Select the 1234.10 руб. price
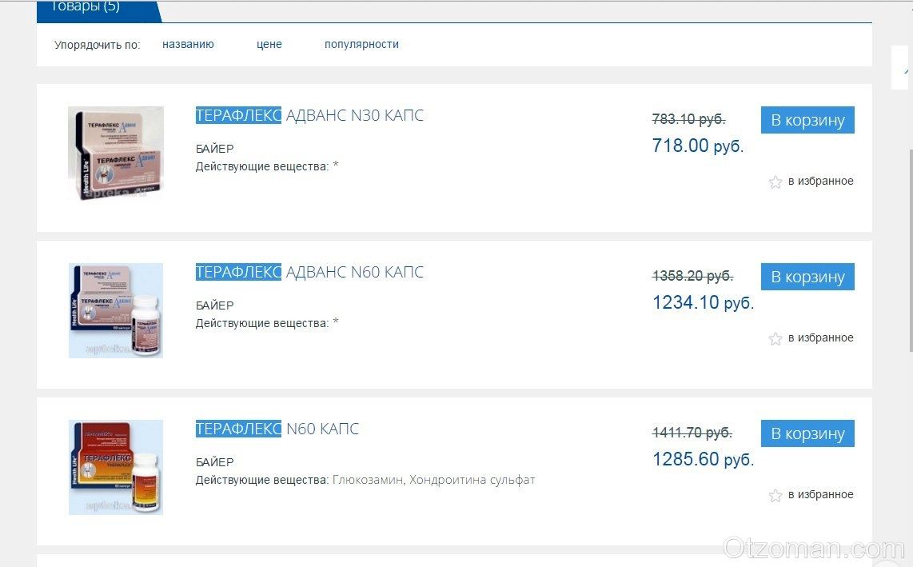The height and width of the screenshot is (567, 913). (703, 302)
